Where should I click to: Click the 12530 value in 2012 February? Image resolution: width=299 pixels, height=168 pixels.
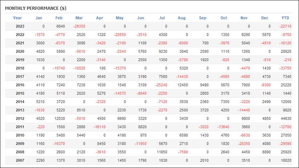pos(60,118)
